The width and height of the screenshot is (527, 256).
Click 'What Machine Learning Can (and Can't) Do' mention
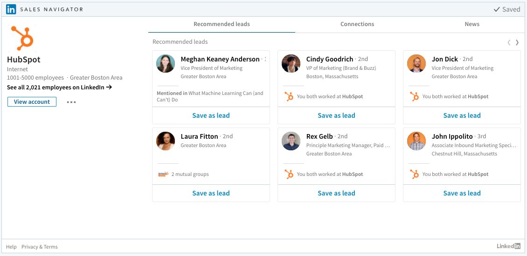(210, 96)
